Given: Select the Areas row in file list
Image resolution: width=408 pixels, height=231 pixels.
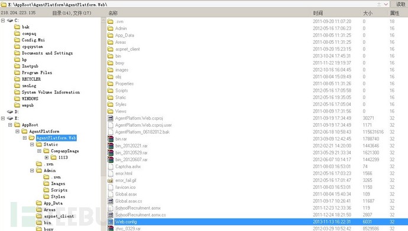Looking at the screenshot, I should [257, 42].
